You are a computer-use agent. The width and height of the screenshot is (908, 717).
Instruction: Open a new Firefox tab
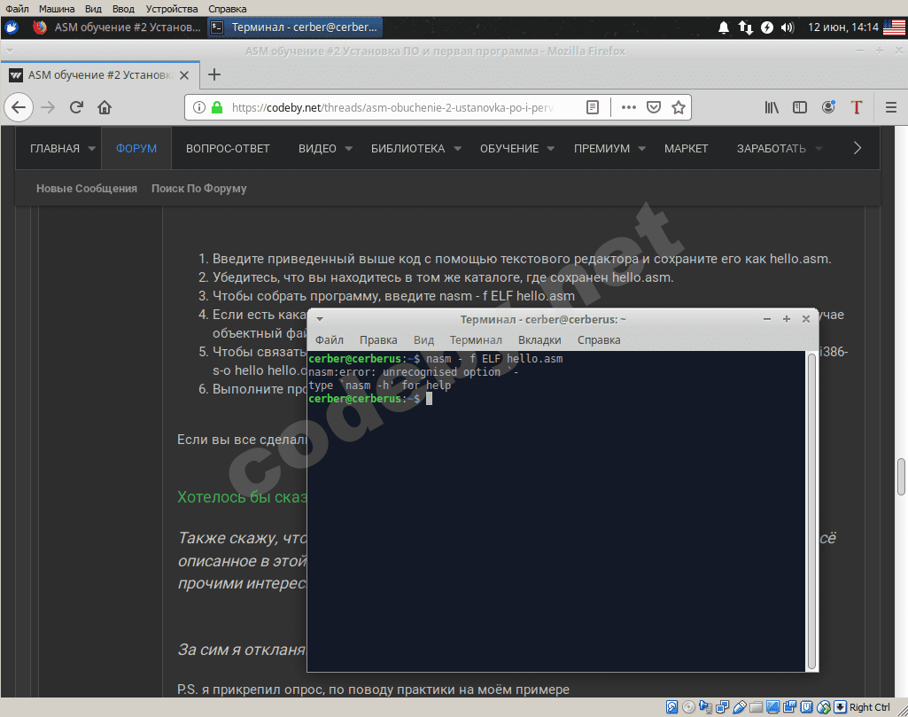[214, 74]
